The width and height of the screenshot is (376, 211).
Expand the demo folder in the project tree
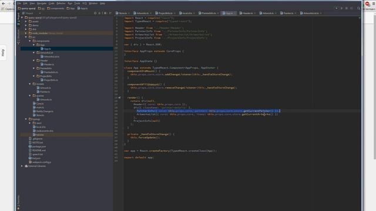(26, 25)
